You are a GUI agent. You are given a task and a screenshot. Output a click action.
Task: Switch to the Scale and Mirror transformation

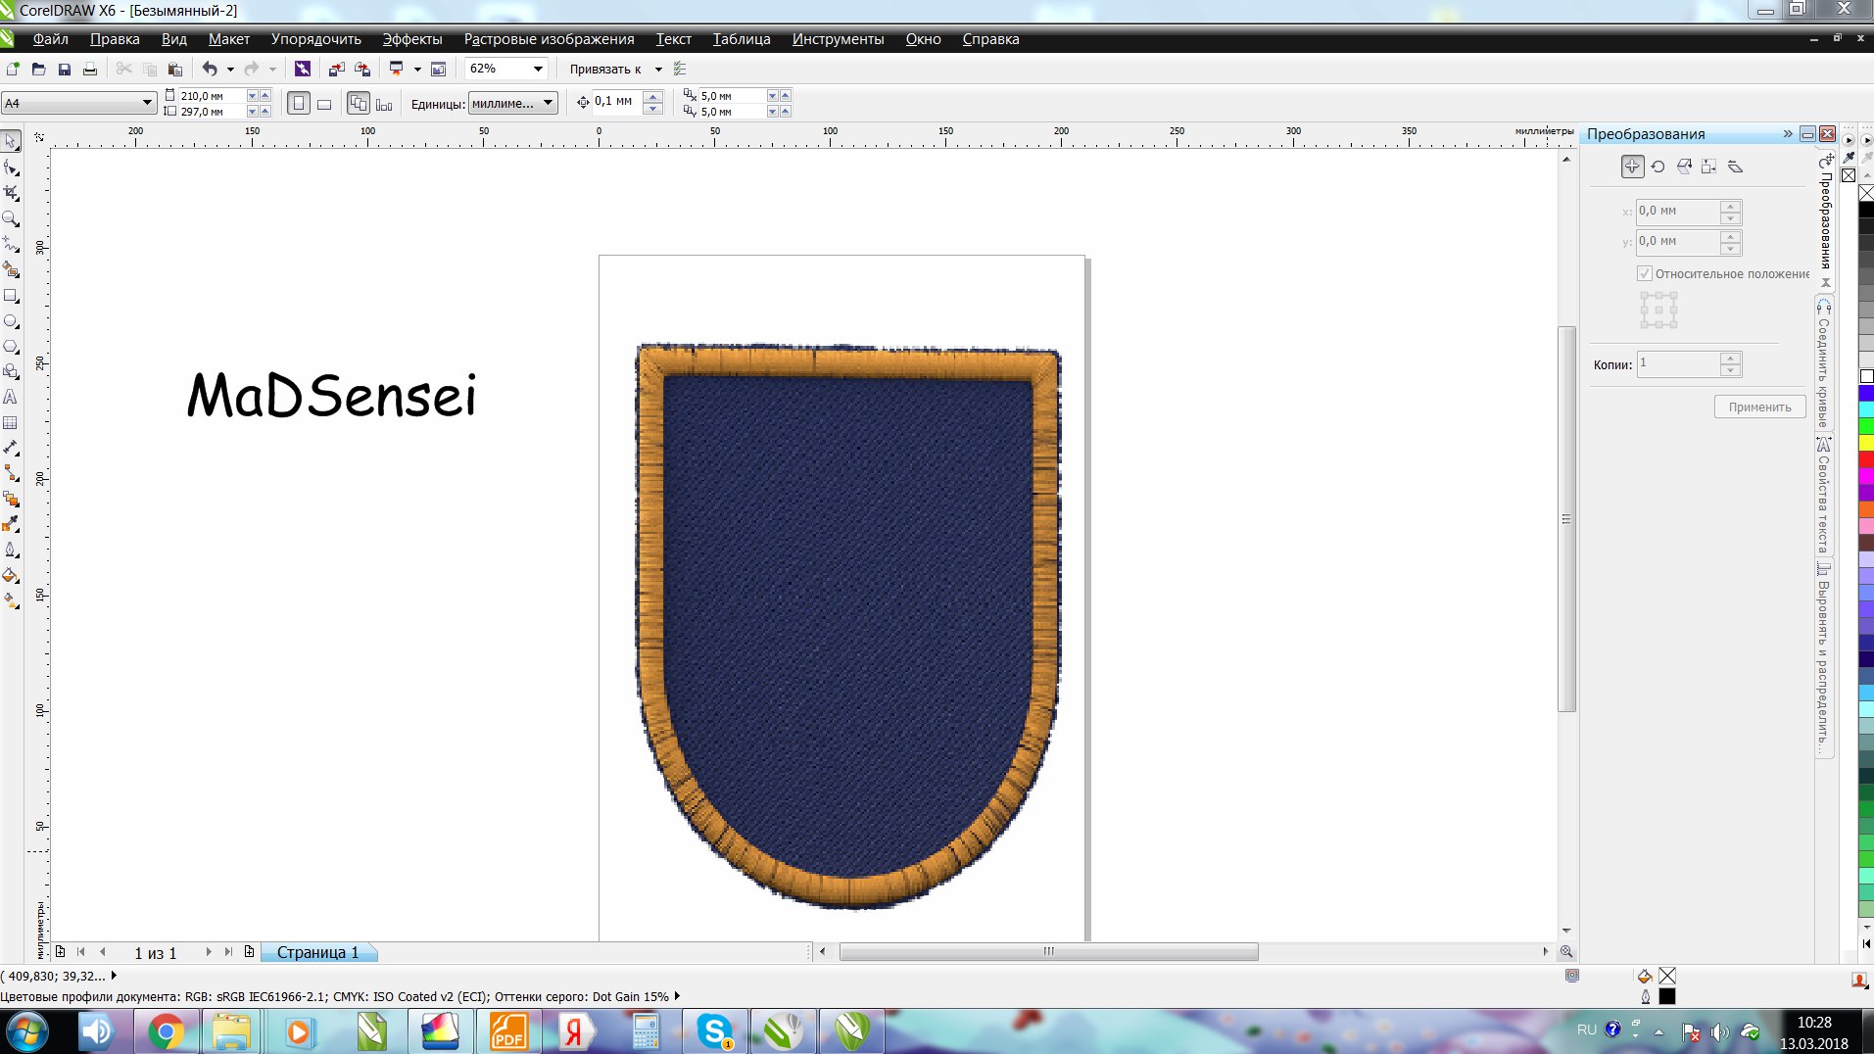pyautogui.click(x=1684, y=167)
